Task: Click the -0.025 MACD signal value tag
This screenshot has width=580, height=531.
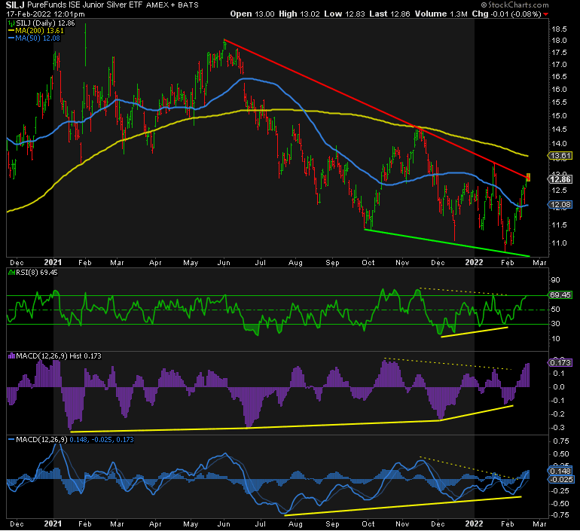Action: (561, 480)
